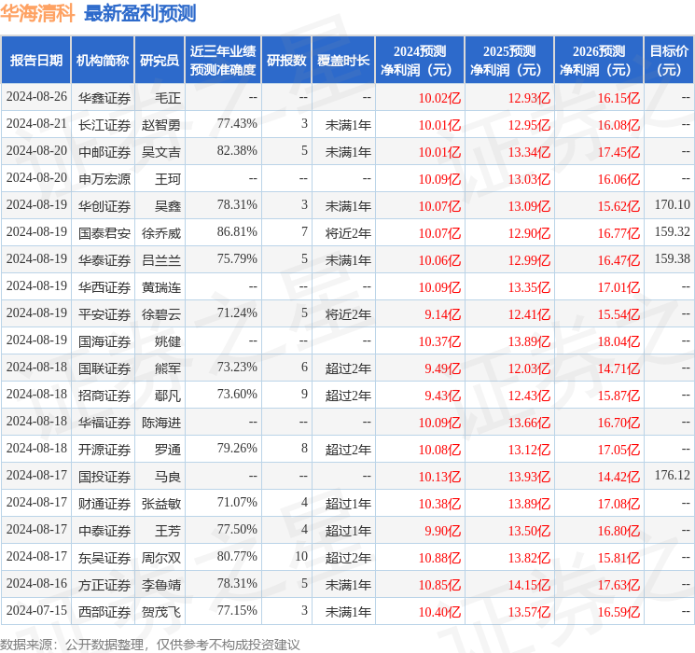Click researcher name 周尔双

(160, 558)
